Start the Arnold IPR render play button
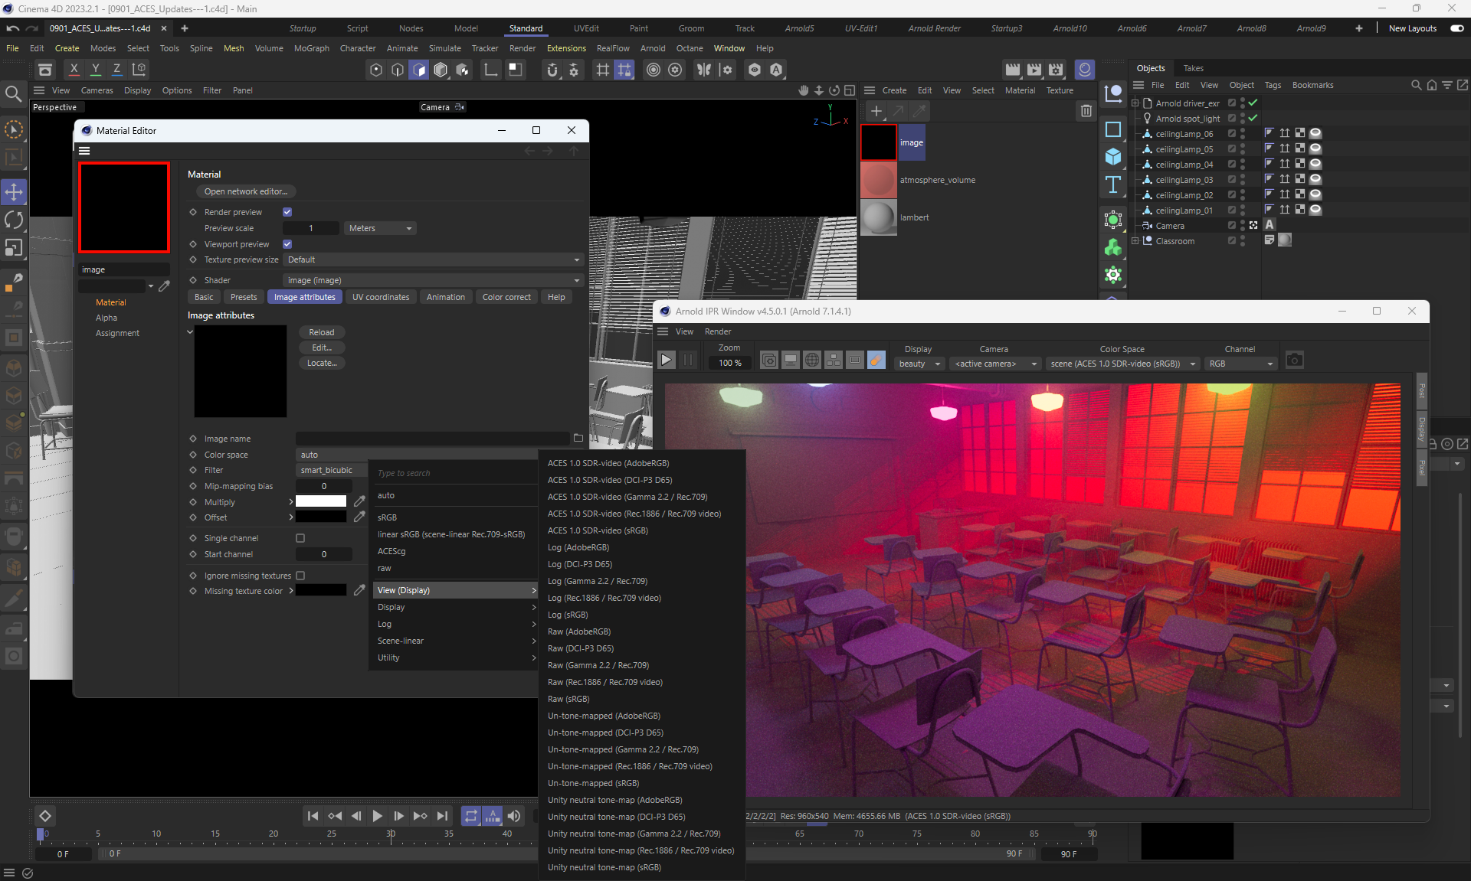1471x881 pixels. point(666,360)
